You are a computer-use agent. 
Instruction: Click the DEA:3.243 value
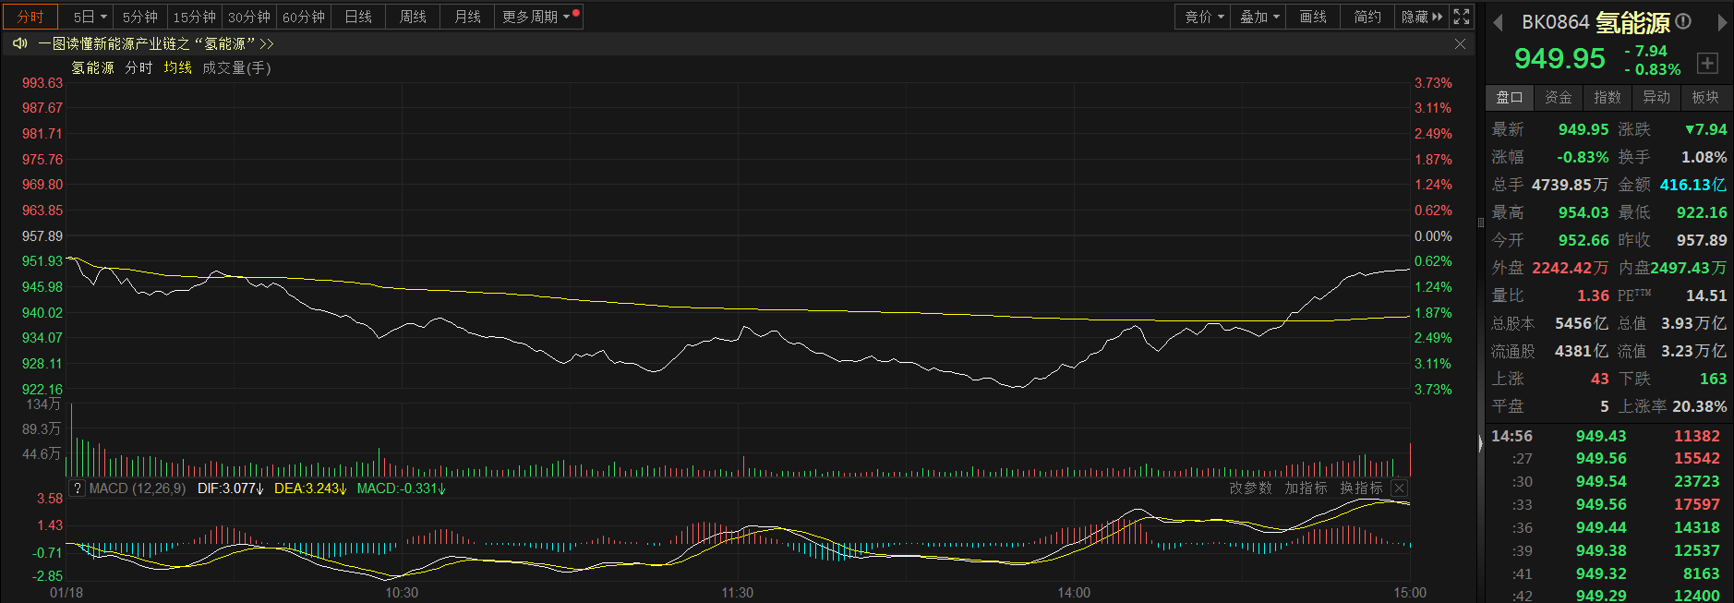(x=310, y=488)
